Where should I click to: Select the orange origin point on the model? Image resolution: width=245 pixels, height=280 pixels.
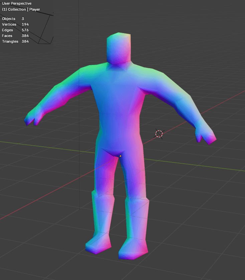pos(120,156)
